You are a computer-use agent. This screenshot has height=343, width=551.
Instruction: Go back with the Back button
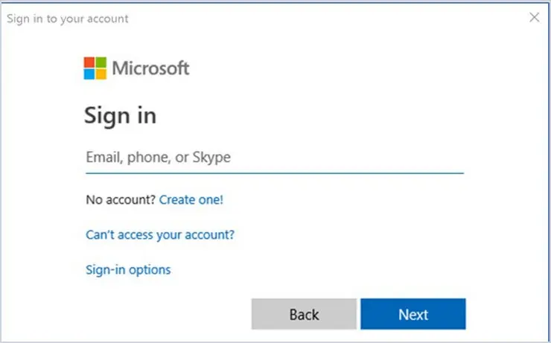pos(304,314)
